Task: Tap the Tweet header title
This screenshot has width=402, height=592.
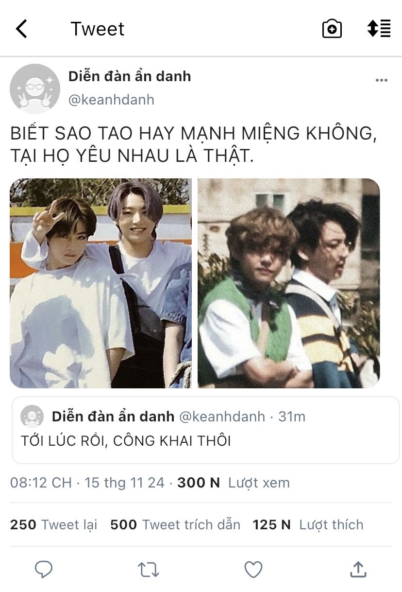Action: 98,29
